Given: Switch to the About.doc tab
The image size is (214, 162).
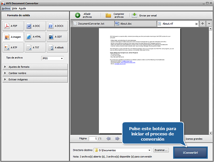Looking at the screenshot, I should 136,24.
